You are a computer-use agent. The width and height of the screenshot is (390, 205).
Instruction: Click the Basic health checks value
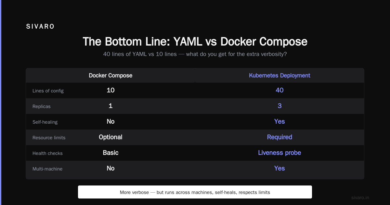tap(110, 153)
